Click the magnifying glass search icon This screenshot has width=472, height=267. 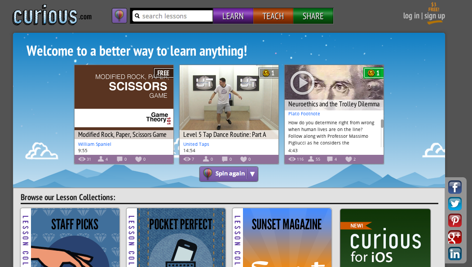pos(137,16)
